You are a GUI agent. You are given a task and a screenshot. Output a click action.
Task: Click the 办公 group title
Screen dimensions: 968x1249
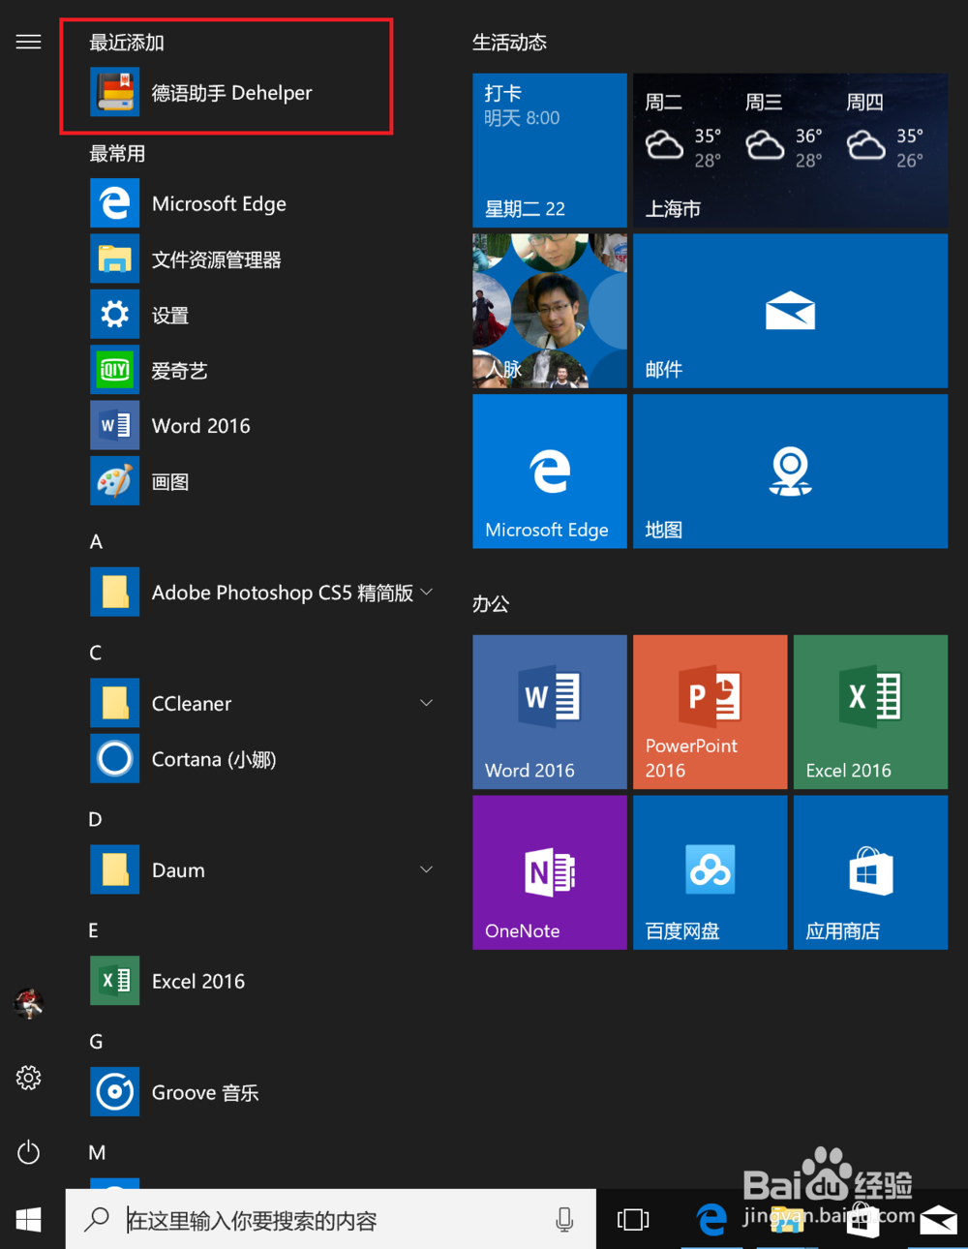point(491,604)
